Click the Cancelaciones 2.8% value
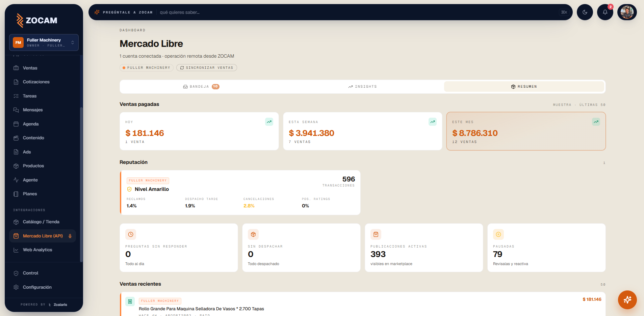This screenshot has height=316, width=644. [x=249, y=206]
